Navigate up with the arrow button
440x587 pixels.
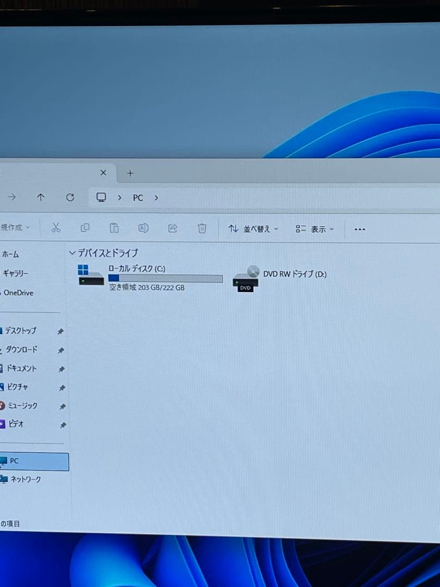coord(41,197)
